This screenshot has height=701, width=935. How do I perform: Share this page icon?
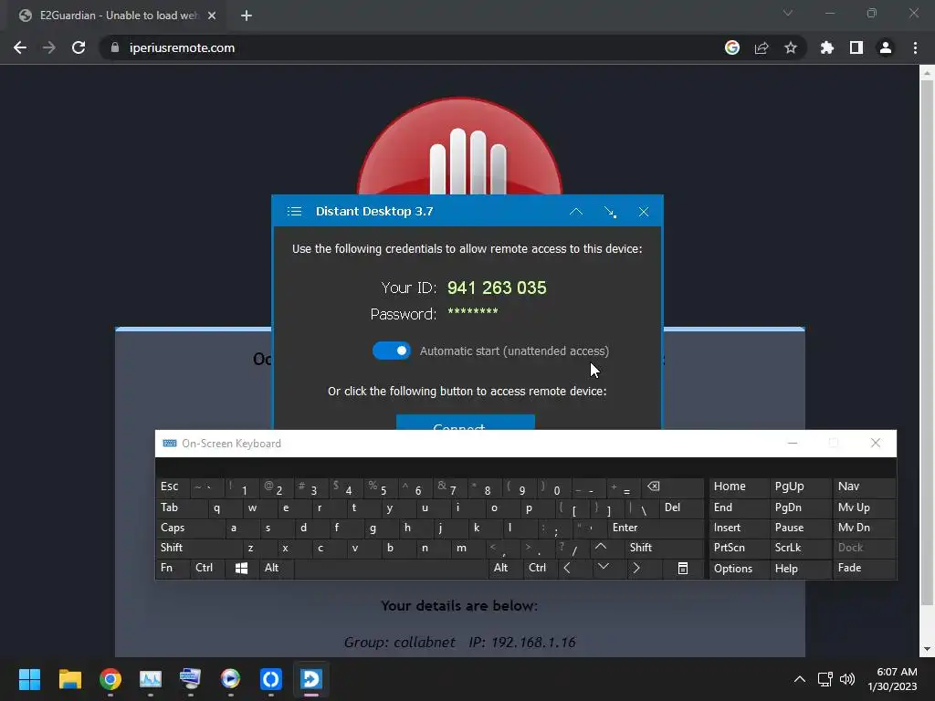[x=762, y=47]
